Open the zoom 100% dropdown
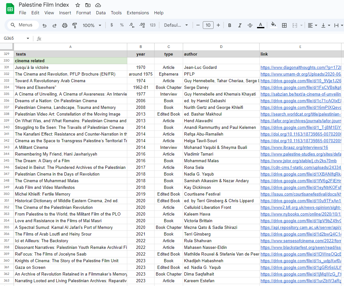The width and height of the screenshot is (344, 286). click(92, 25)
